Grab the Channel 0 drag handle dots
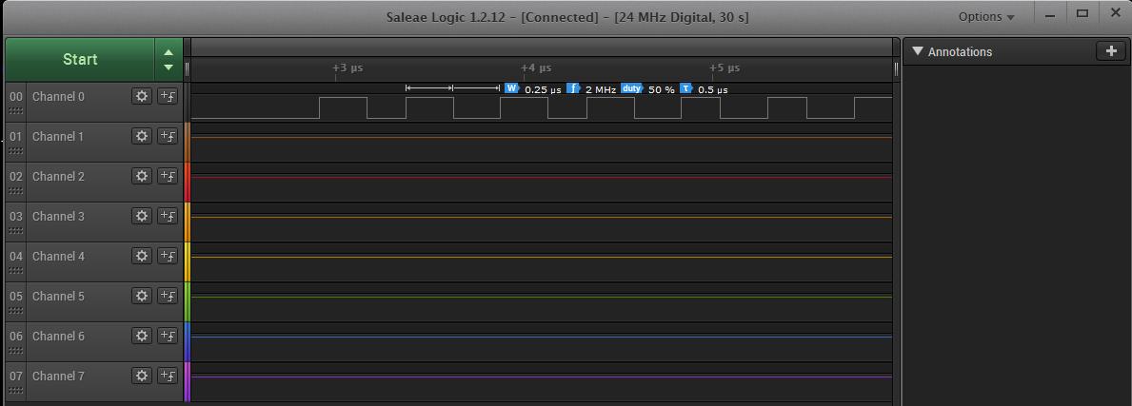 point(16,111)
